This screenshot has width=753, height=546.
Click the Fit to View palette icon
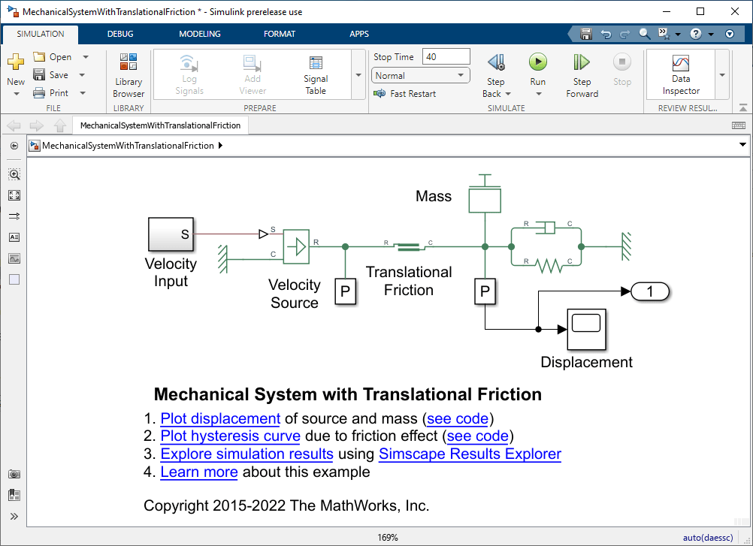[14, 195]
